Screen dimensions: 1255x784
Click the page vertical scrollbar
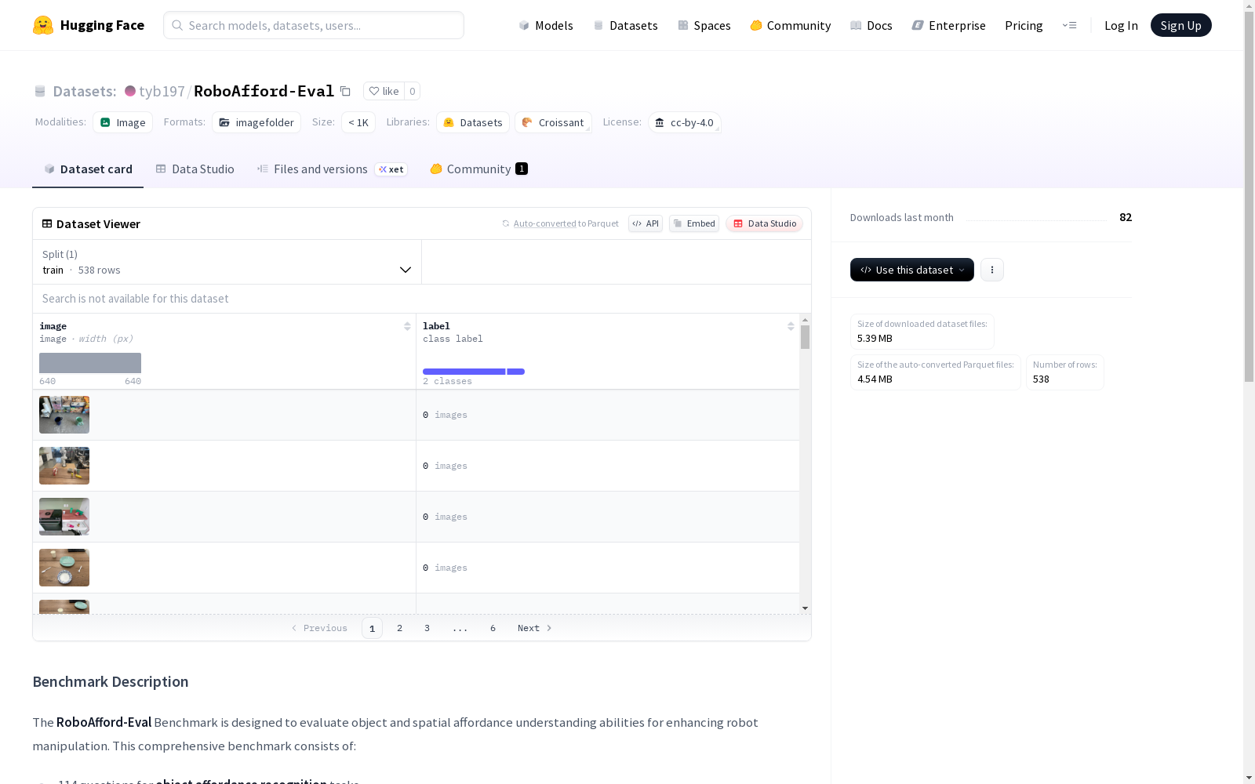point(1249,196)
